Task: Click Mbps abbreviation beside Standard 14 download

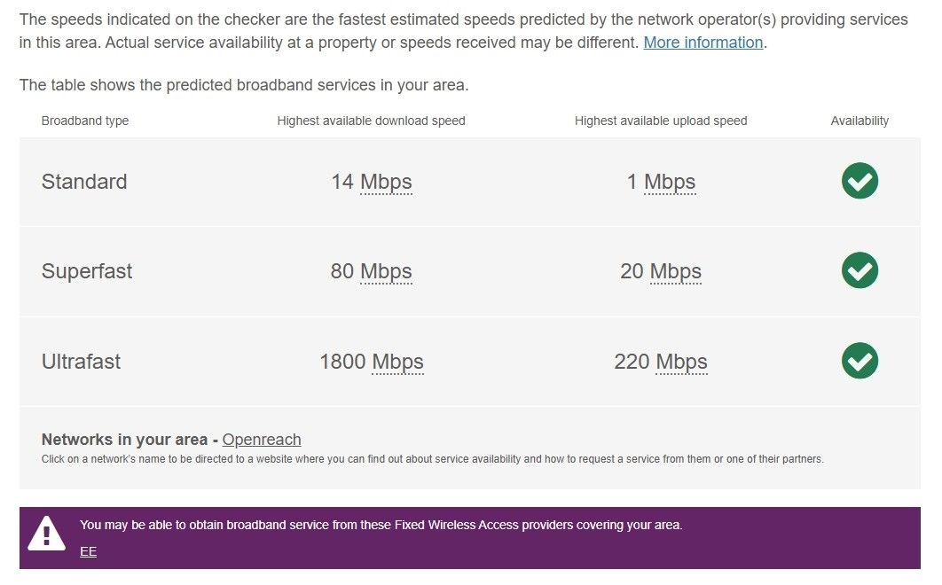Action: tap(386, 182)
